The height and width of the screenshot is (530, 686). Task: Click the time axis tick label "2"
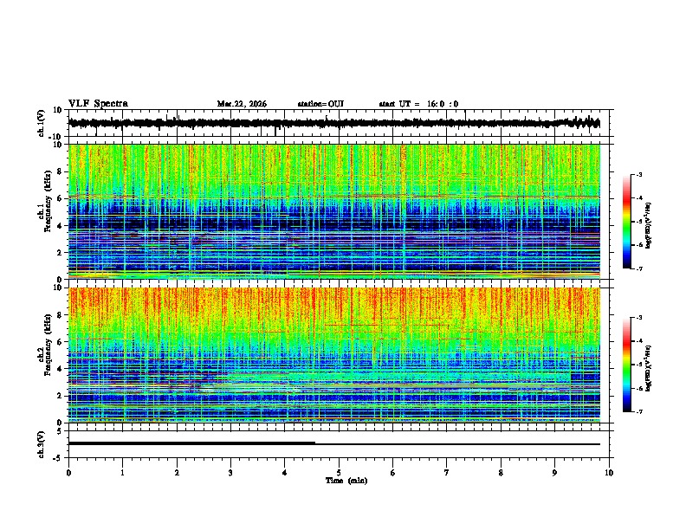[x=177, y=473]
